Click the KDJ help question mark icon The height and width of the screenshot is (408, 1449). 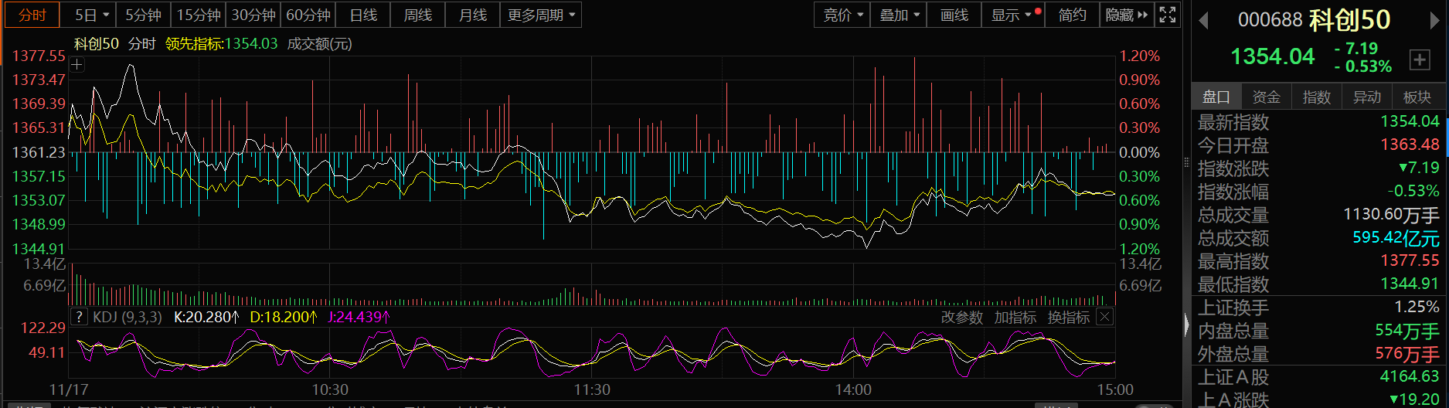pos(79,317)
